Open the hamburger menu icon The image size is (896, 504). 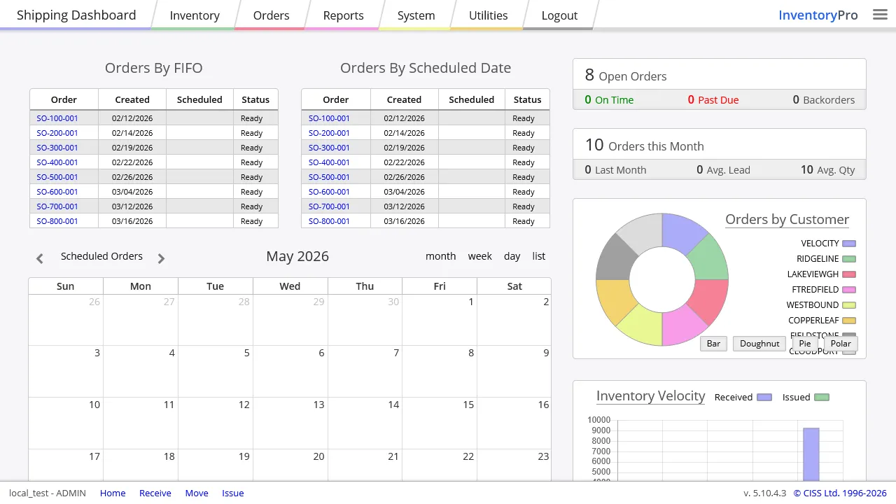(x=880, y=15)
